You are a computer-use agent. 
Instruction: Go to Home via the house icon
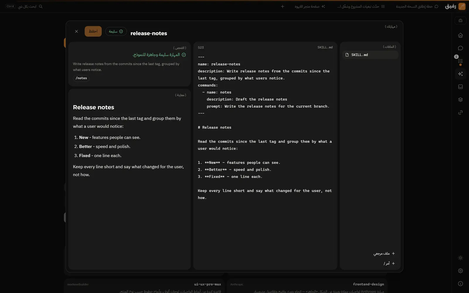tap(460, 35)
